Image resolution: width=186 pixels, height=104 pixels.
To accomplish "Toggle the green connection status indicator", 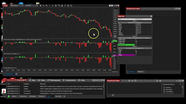I will click(9, 96).
